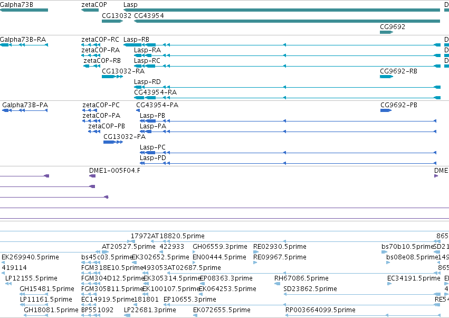Select the FGM304D12.5prime EST label
This screenshot has width=449, height=318.
click(x=112, y=279)
